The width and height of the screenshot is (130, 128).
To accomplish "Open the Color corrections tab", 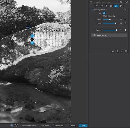I will 102,6.
